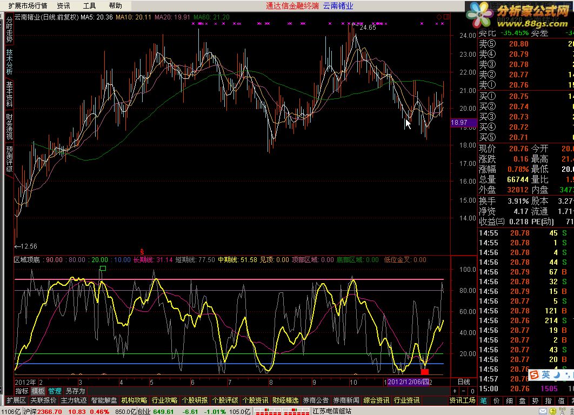This screenshot has width=574, height=415.
Task: Click the 买① bid price 20.75
Action: click(x=519, y=96)
